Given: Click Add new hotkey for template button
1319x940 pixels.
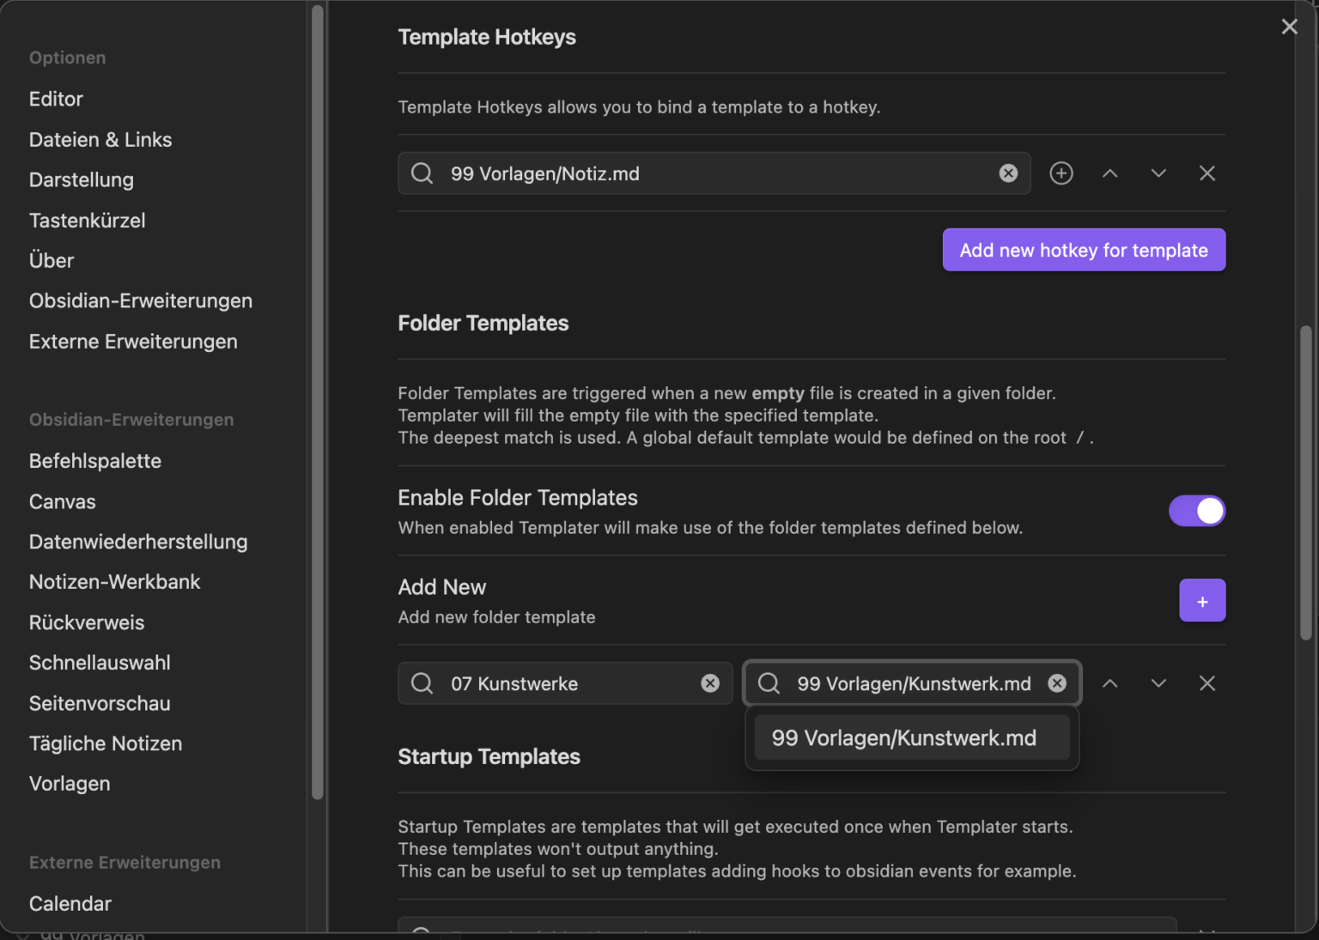Looking at the screenshot, I should tap(1084, 250).
